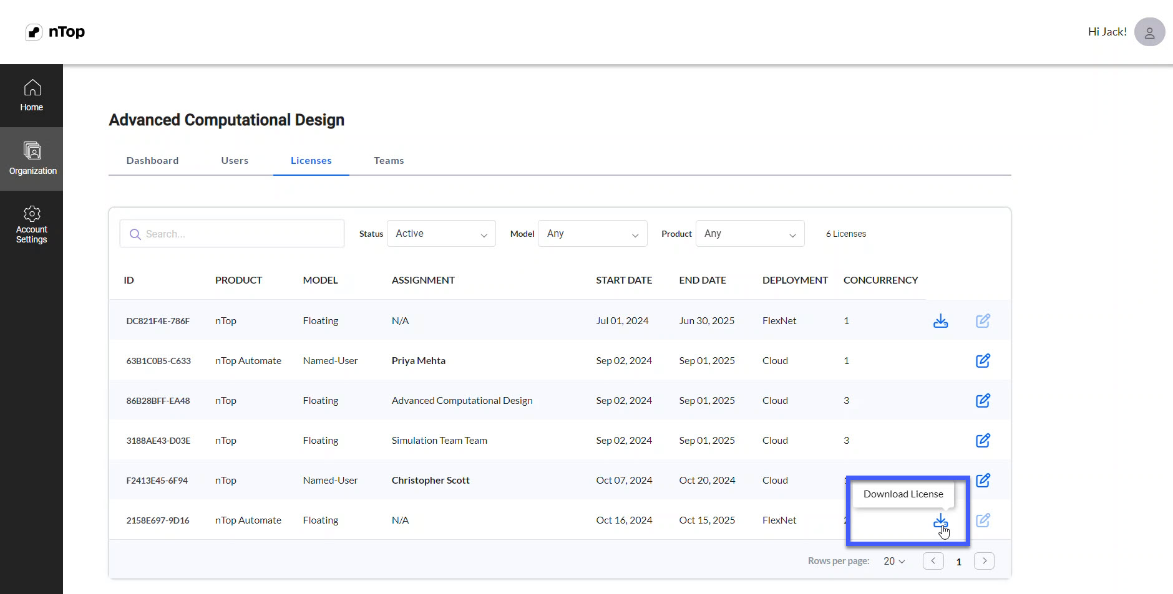Change rows per page selector

894,561
